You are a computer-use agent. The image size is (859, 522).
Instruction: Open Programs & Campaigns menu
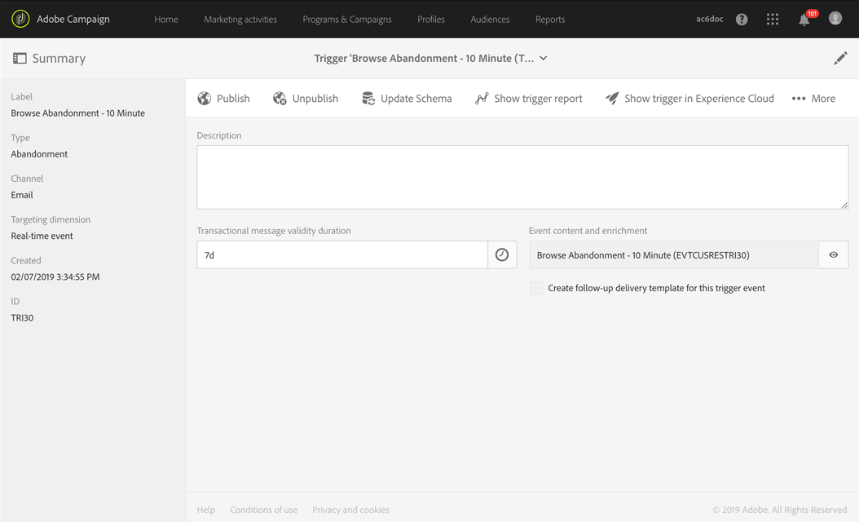point(347,20)
